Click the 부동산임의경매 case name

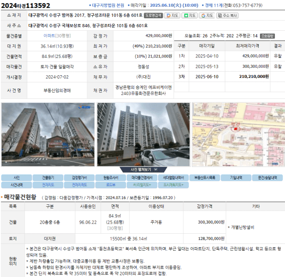57,90
